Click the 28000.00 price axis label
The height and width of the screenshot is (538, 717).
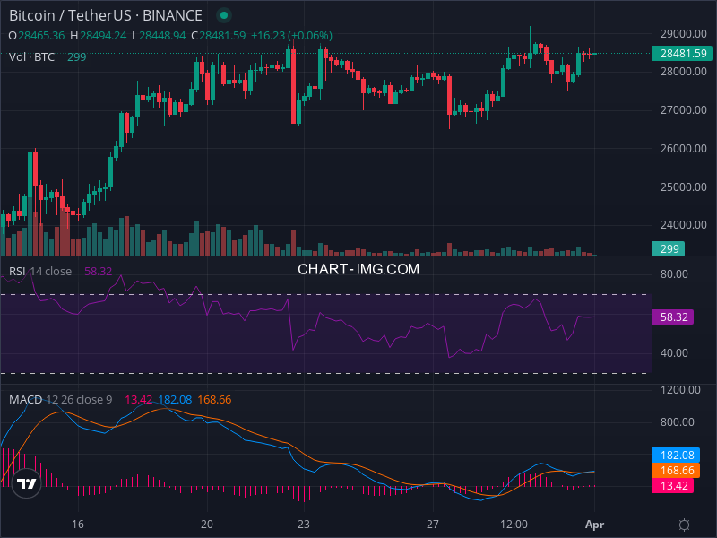[684, 72]
